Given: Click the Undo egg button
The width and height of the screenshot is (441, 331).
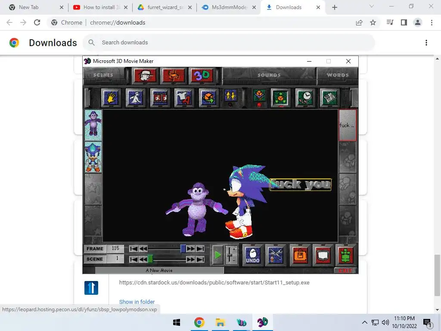Looking at the screenshot, I should tap(252, 255).
